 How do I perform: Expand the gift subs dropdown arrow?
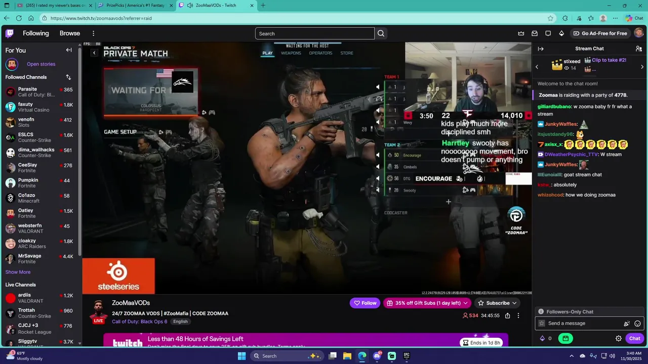(x=465, y=303)
